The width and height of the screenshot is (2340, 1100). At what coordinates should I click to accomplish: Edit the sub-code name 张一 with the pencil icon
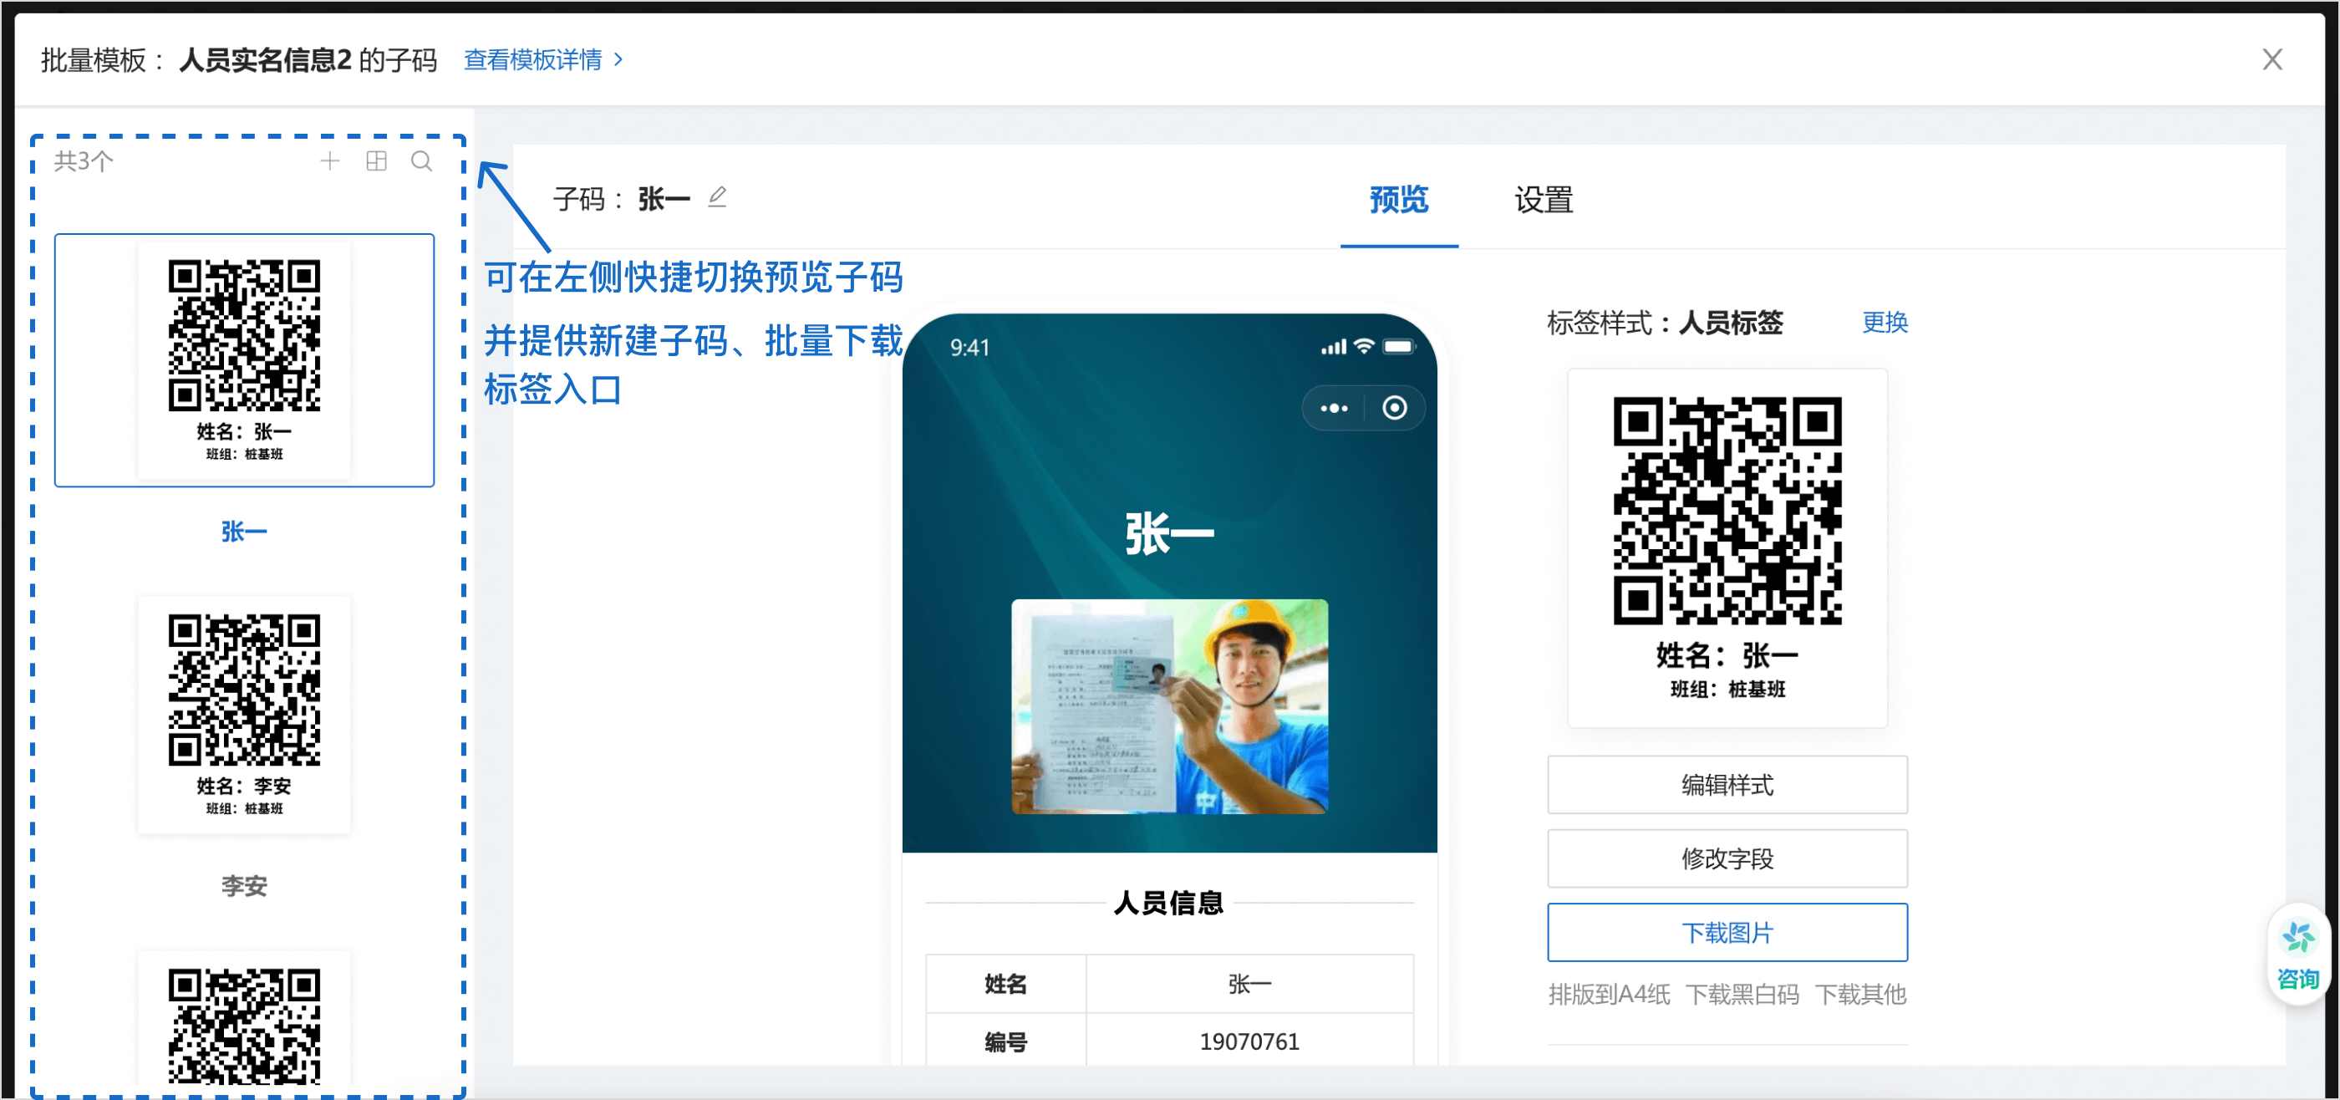[x=718, y=197]
